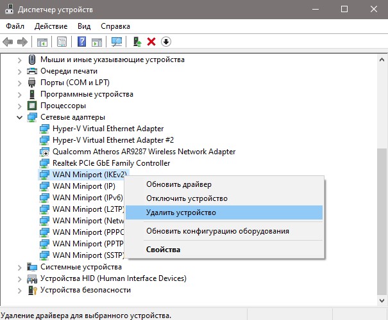The height and width of the screenshot is (320, 388).
Task: Select Realtek PCIe GbE Family Controller
Action: coord(112,163)
